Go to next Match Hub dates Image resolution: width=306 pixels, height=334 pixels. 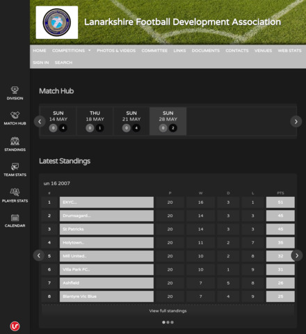296,122
